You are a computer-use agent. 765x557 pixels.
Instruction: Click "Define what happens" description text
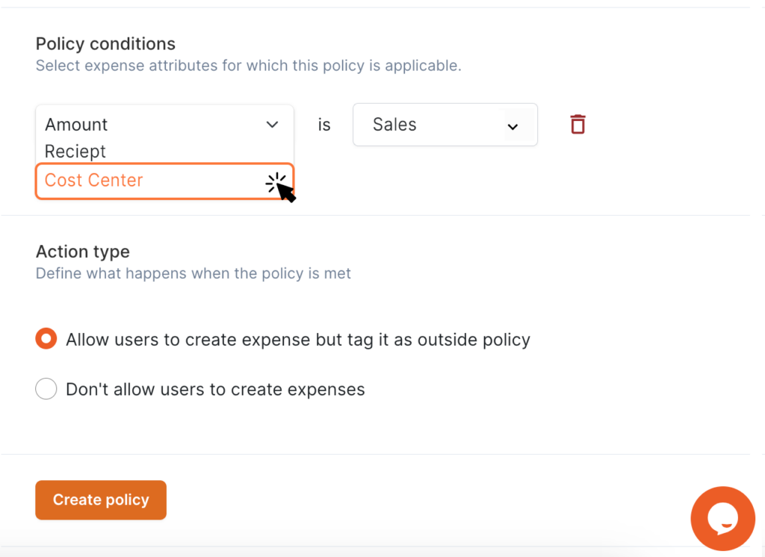click(x=193, y=273)
